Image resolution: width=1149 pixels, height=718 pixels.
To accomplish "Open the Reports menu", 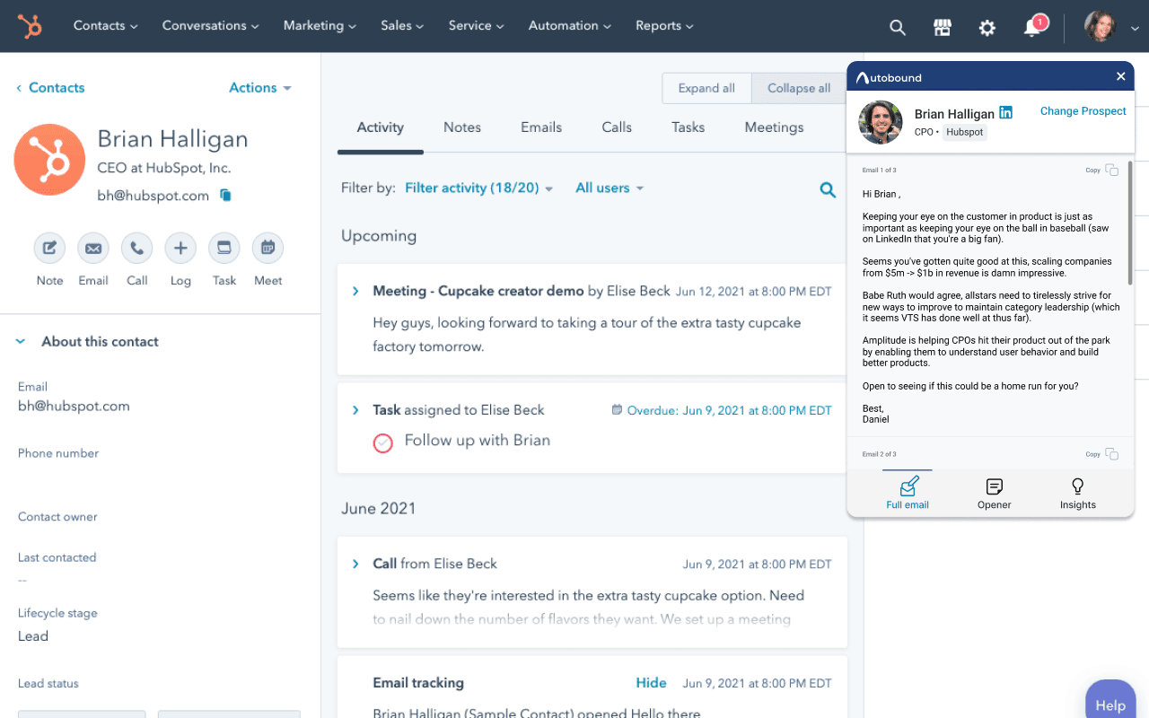I will pyautogui.click(x=664, y=26).
